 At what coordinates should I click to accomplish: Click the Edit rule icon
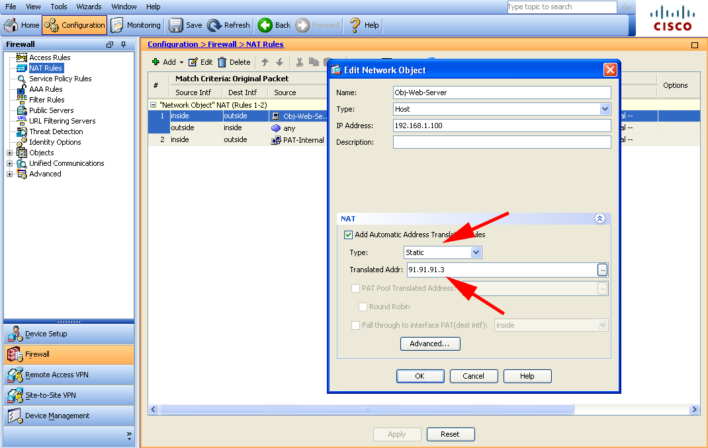click(x=193, y=61)
